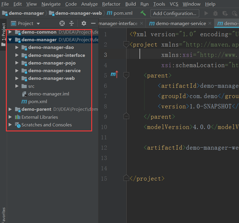Click the Build project hammer icon
239x223 pixels.
coord(143,13)
